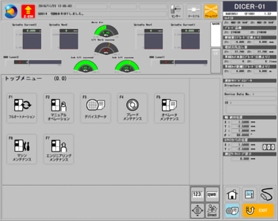Select F2 Manual Operation icon
This screenshot has width=278, height=221.
point(59,108)
